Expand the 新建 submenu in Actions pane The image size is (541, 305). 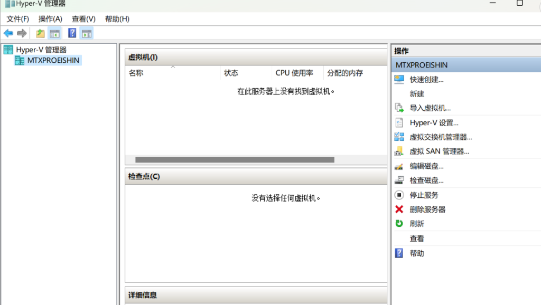point(417,94)
